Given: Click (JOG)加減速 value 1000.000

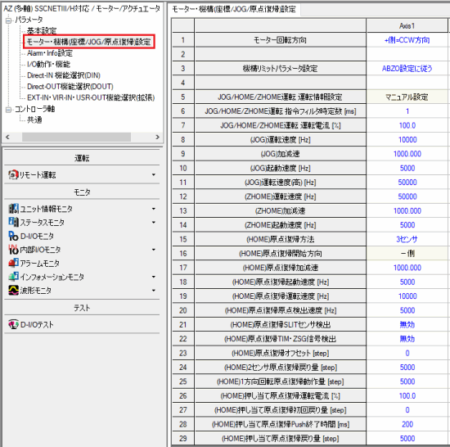Looking at the screenshot, I should (x=407, y=154).
